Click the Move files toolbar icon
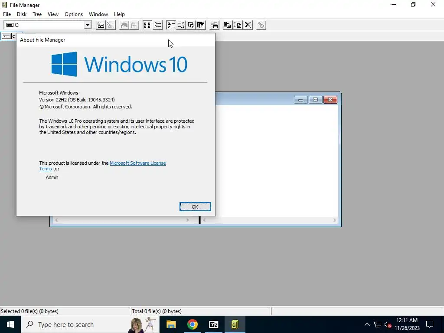The width and height of the screenshot is (444, 333). (238, 25)
